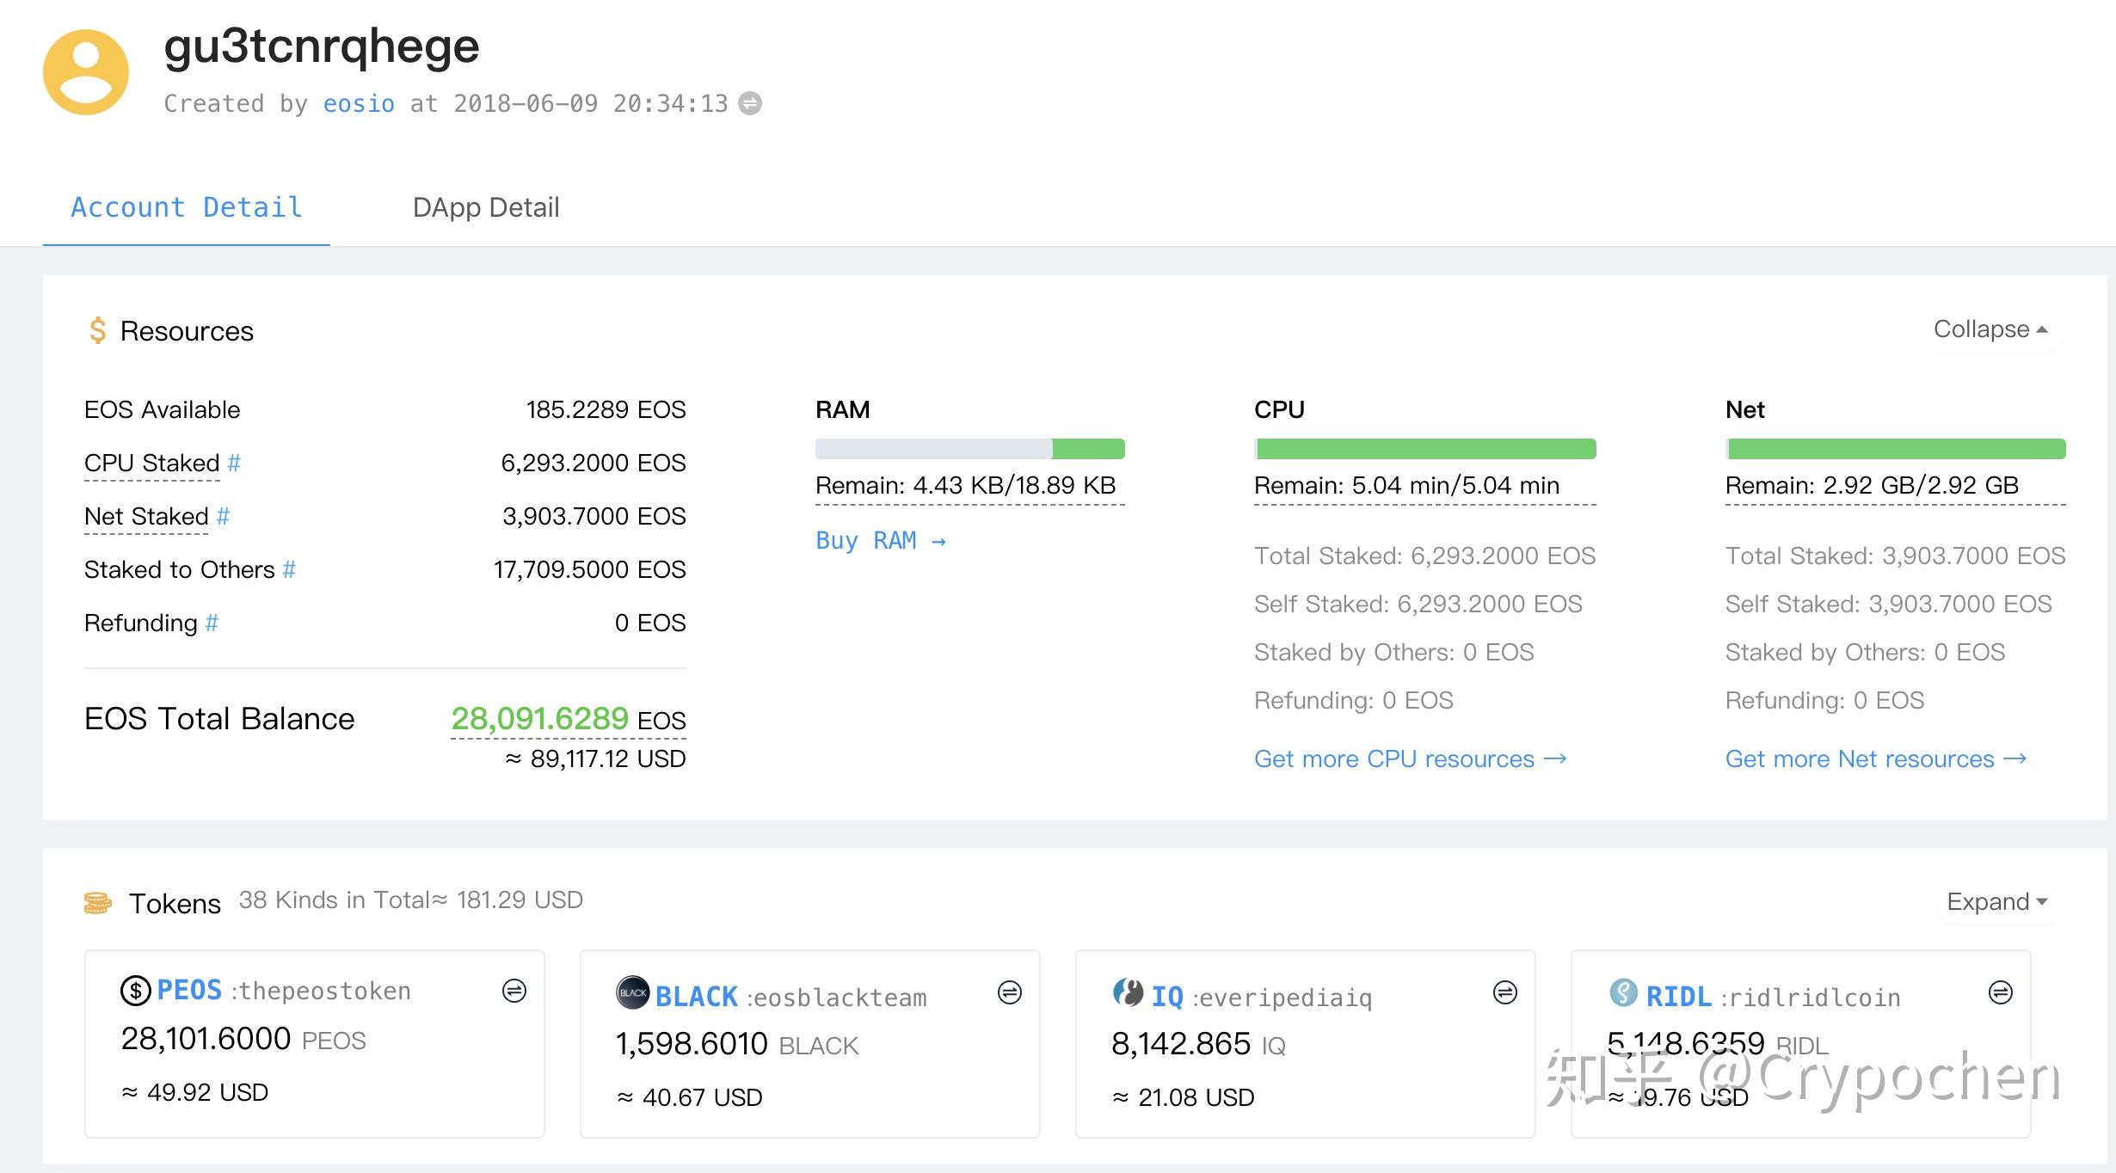Click the transfer icon on the IQ card

point(1505,992)
